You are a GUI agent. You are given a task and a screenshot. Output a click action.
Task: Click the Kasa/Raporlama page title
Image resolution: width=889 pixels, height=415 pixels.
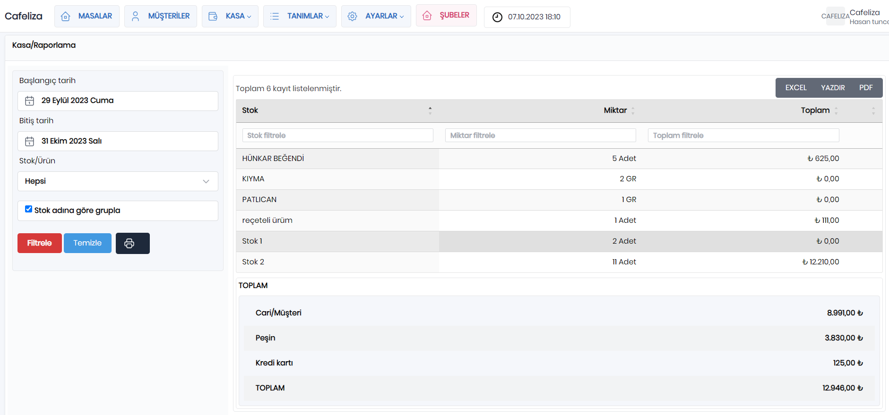click(44, 45)
